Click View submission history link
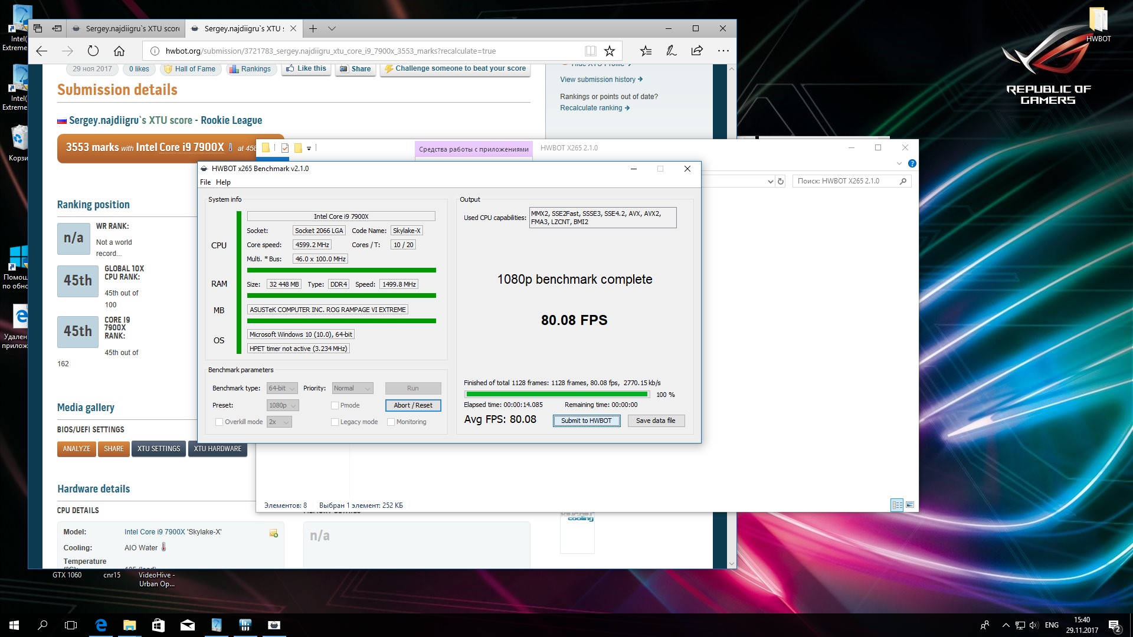The width and height of the screenshot is (1133, 637). (x=601, y=80)
